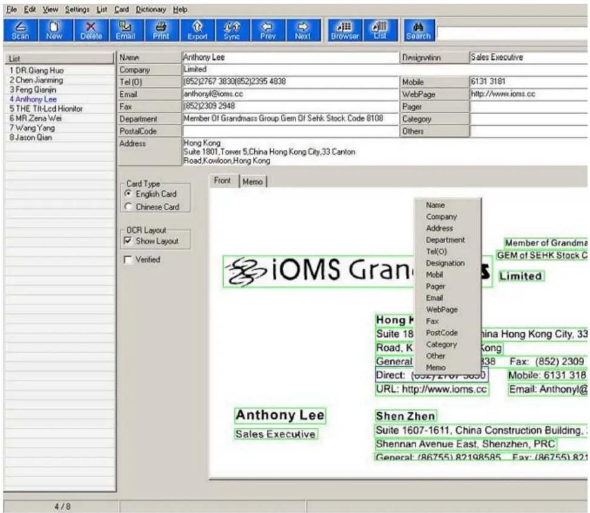Screen dimensions: 590x513
Task: Click the URL text box on card image
Action: point(432,390)
